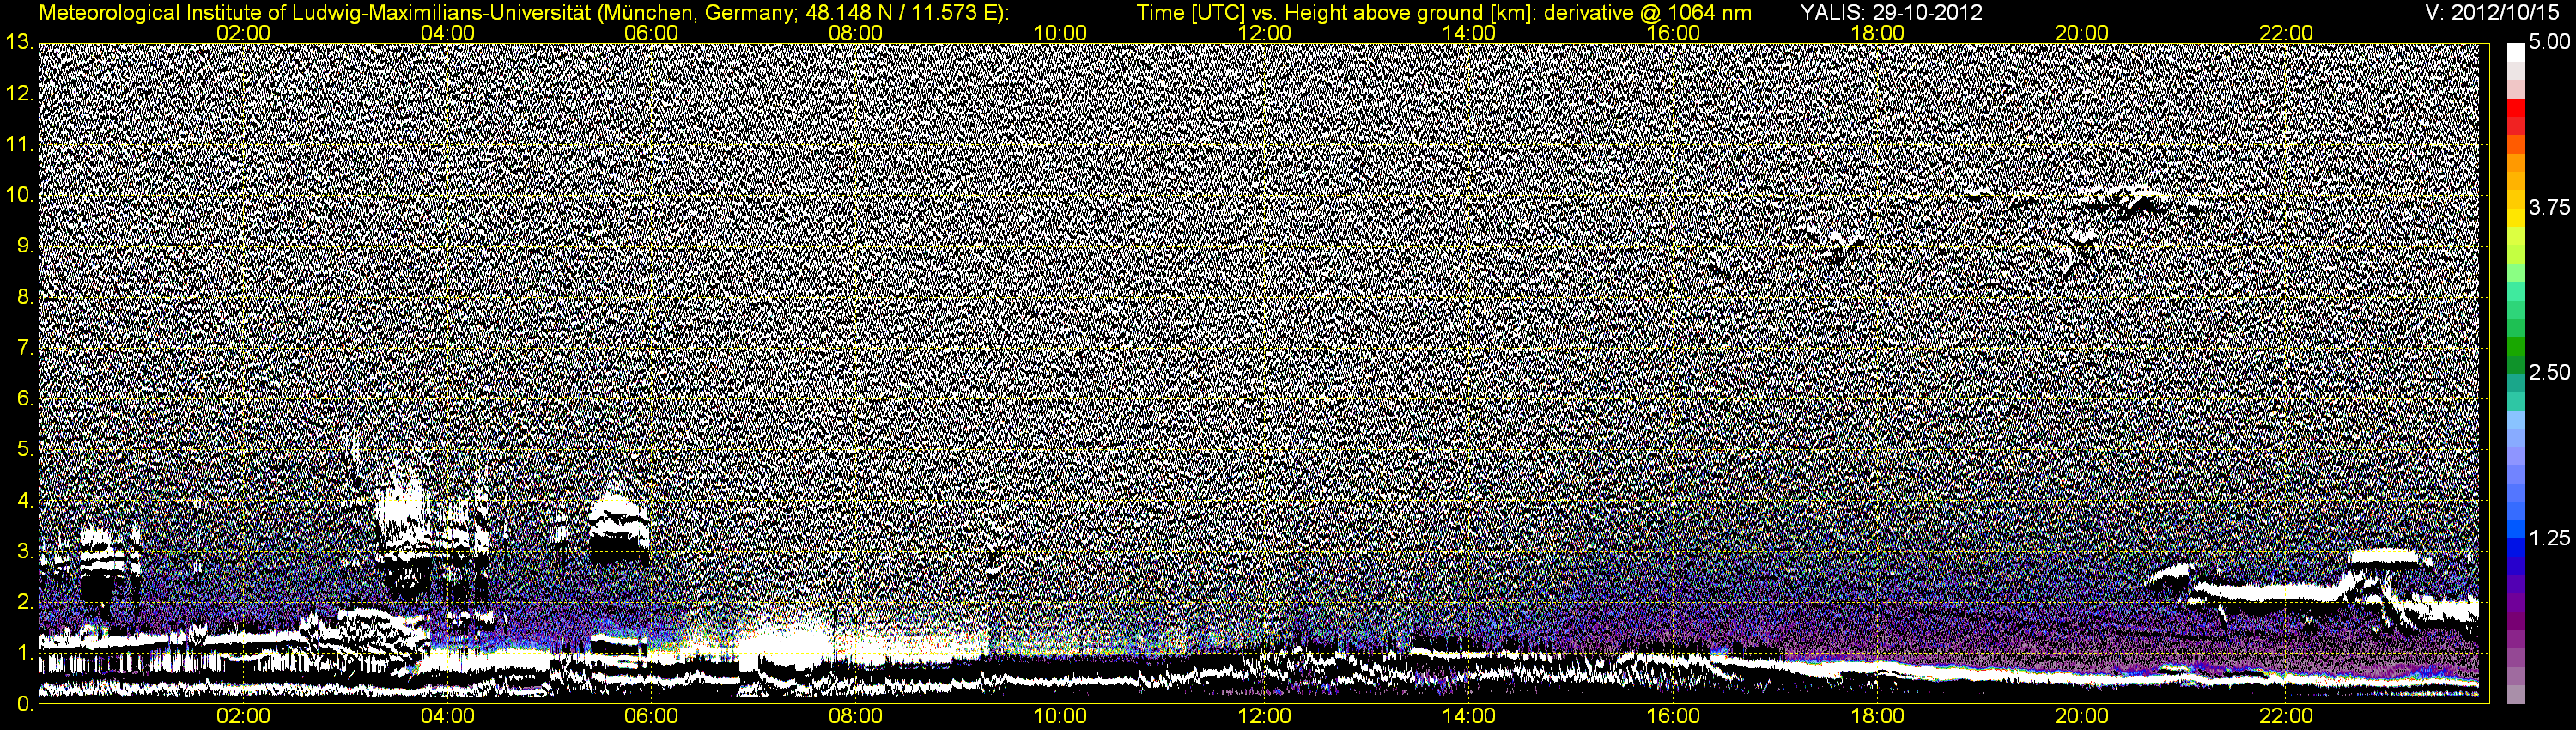
Task: Click the 3.75 colorbar scale value
Action: [x=2549, y=208]
